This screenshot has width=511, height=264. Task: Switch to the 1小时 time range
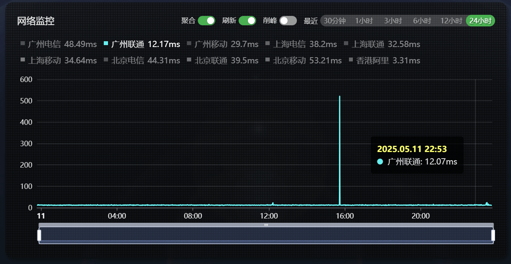tap(364, 21)
